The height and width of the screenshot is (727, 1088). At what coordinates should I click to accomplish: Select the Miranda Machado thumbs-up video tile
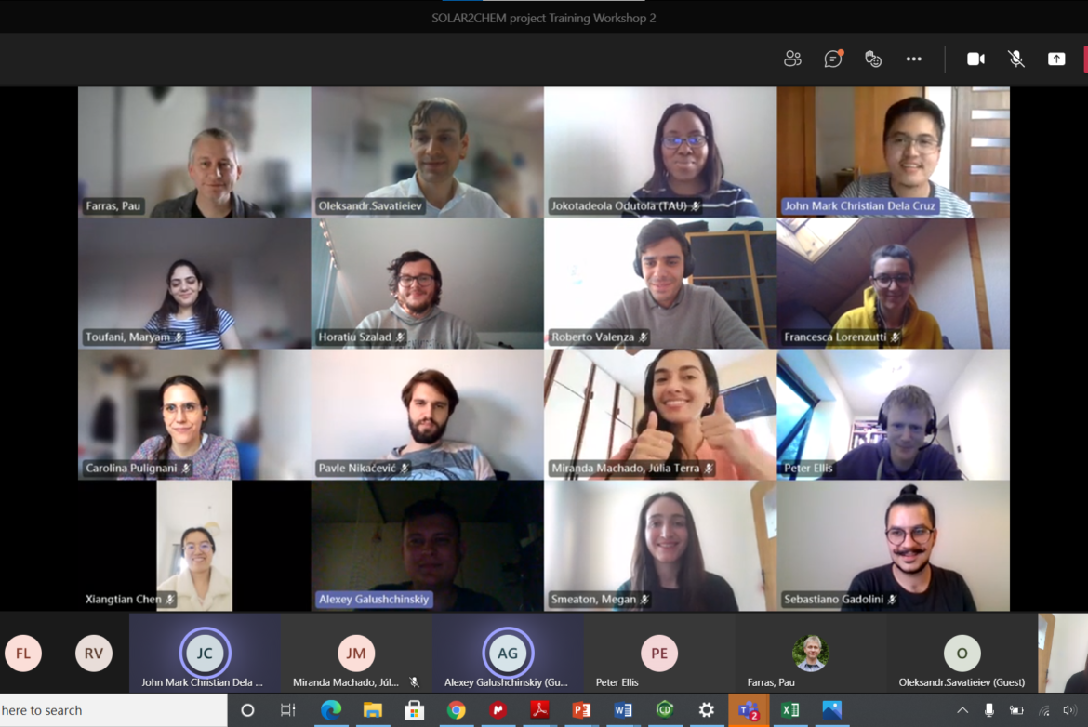coord(660,414)
